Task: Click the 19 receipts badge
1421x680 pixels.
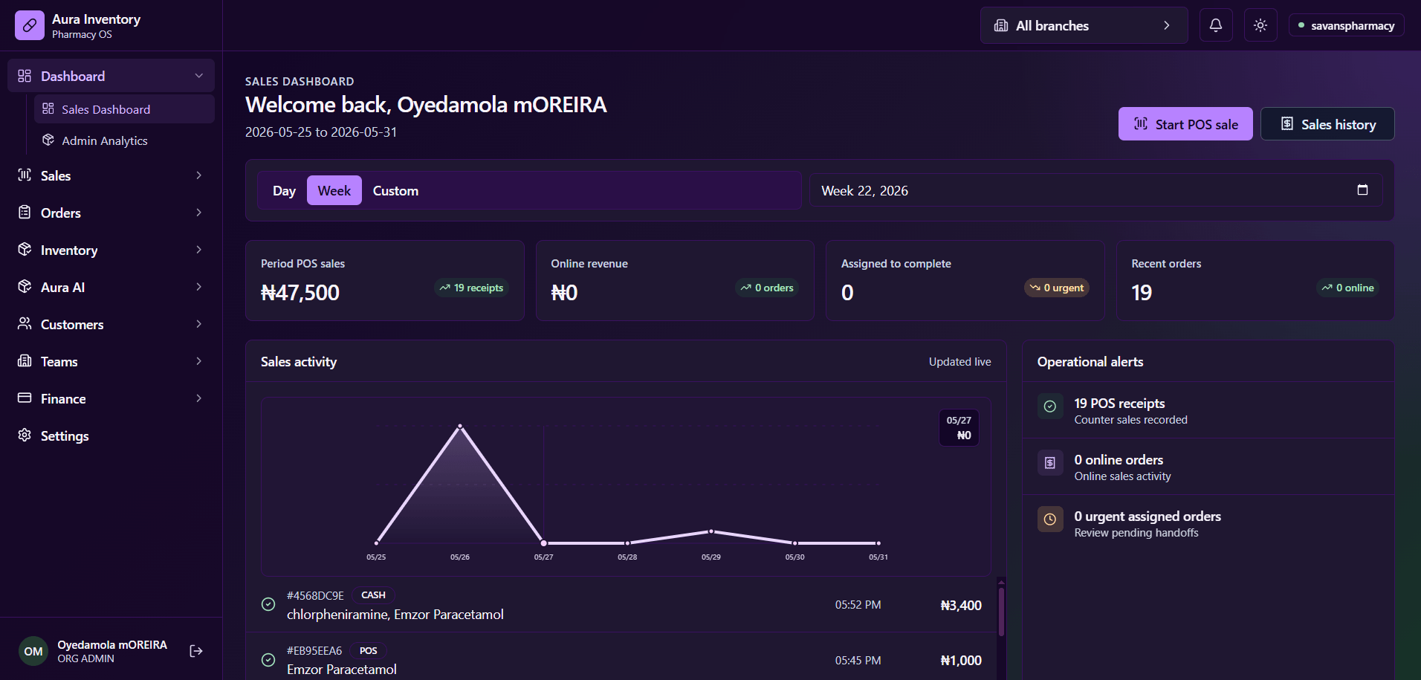Action: (x=471, y=288)
